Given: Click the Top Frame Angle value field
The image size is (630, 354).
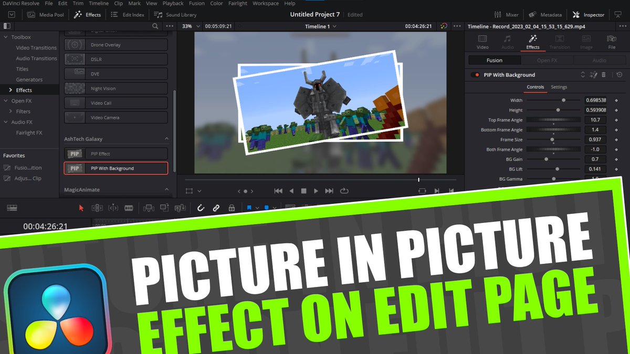Looking at the screenshot, I should click(595, 120).
